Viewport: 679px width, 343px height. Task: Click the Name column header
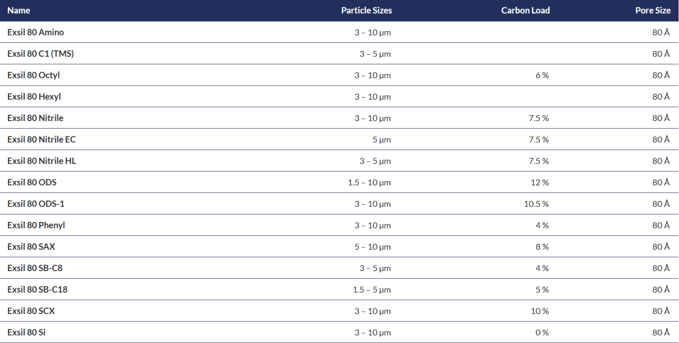[18, 10]
